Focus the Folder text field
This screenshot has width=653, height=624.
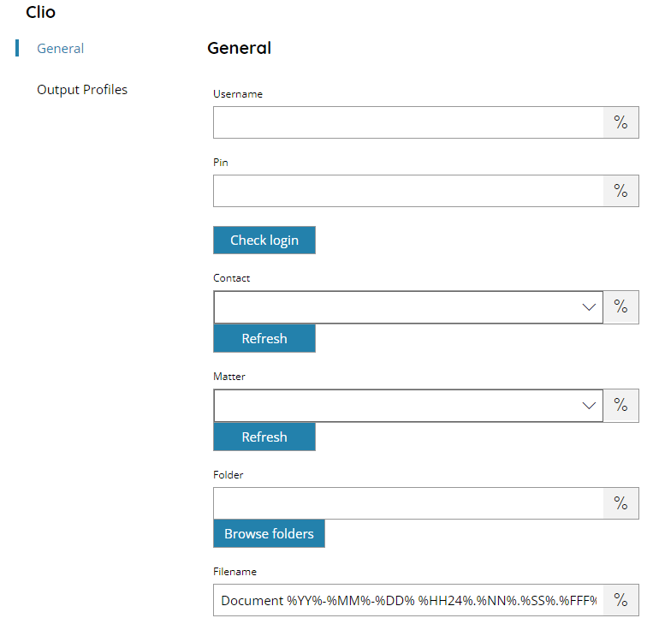408,503
